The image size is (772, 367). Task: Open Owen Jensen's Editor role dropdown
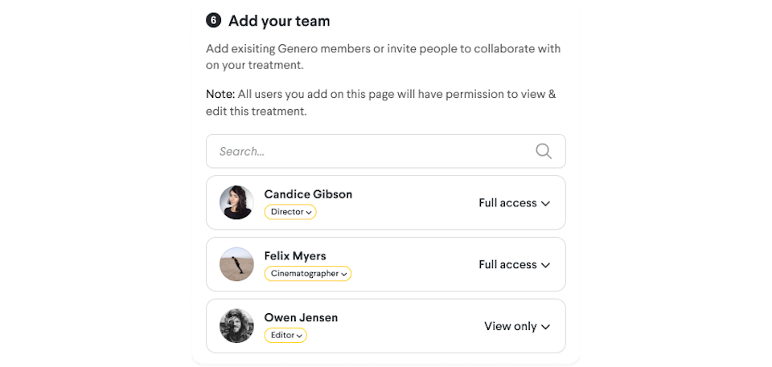285,335
